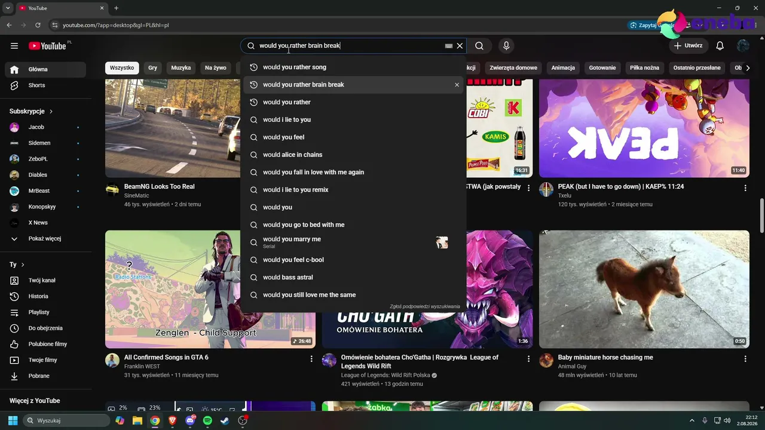Open options for Baby miniature horse video
The image size is (765, 430).
[745, 358]
